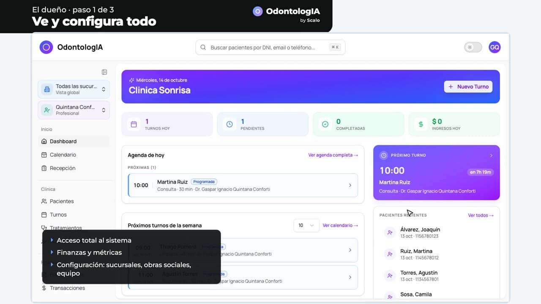Select Dashboard in the sidebar
The height and width of the screenshot is (304, 541).
(74, 141)
